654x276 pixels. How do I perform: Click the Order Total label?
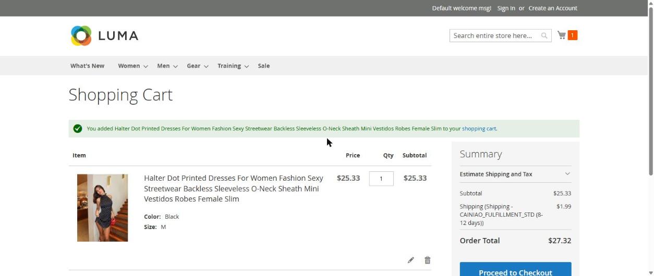480,241
